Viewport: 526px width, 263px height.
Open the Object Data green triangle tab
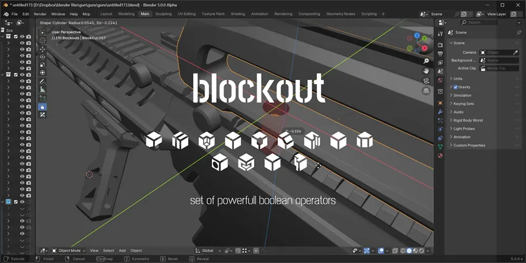440,147
